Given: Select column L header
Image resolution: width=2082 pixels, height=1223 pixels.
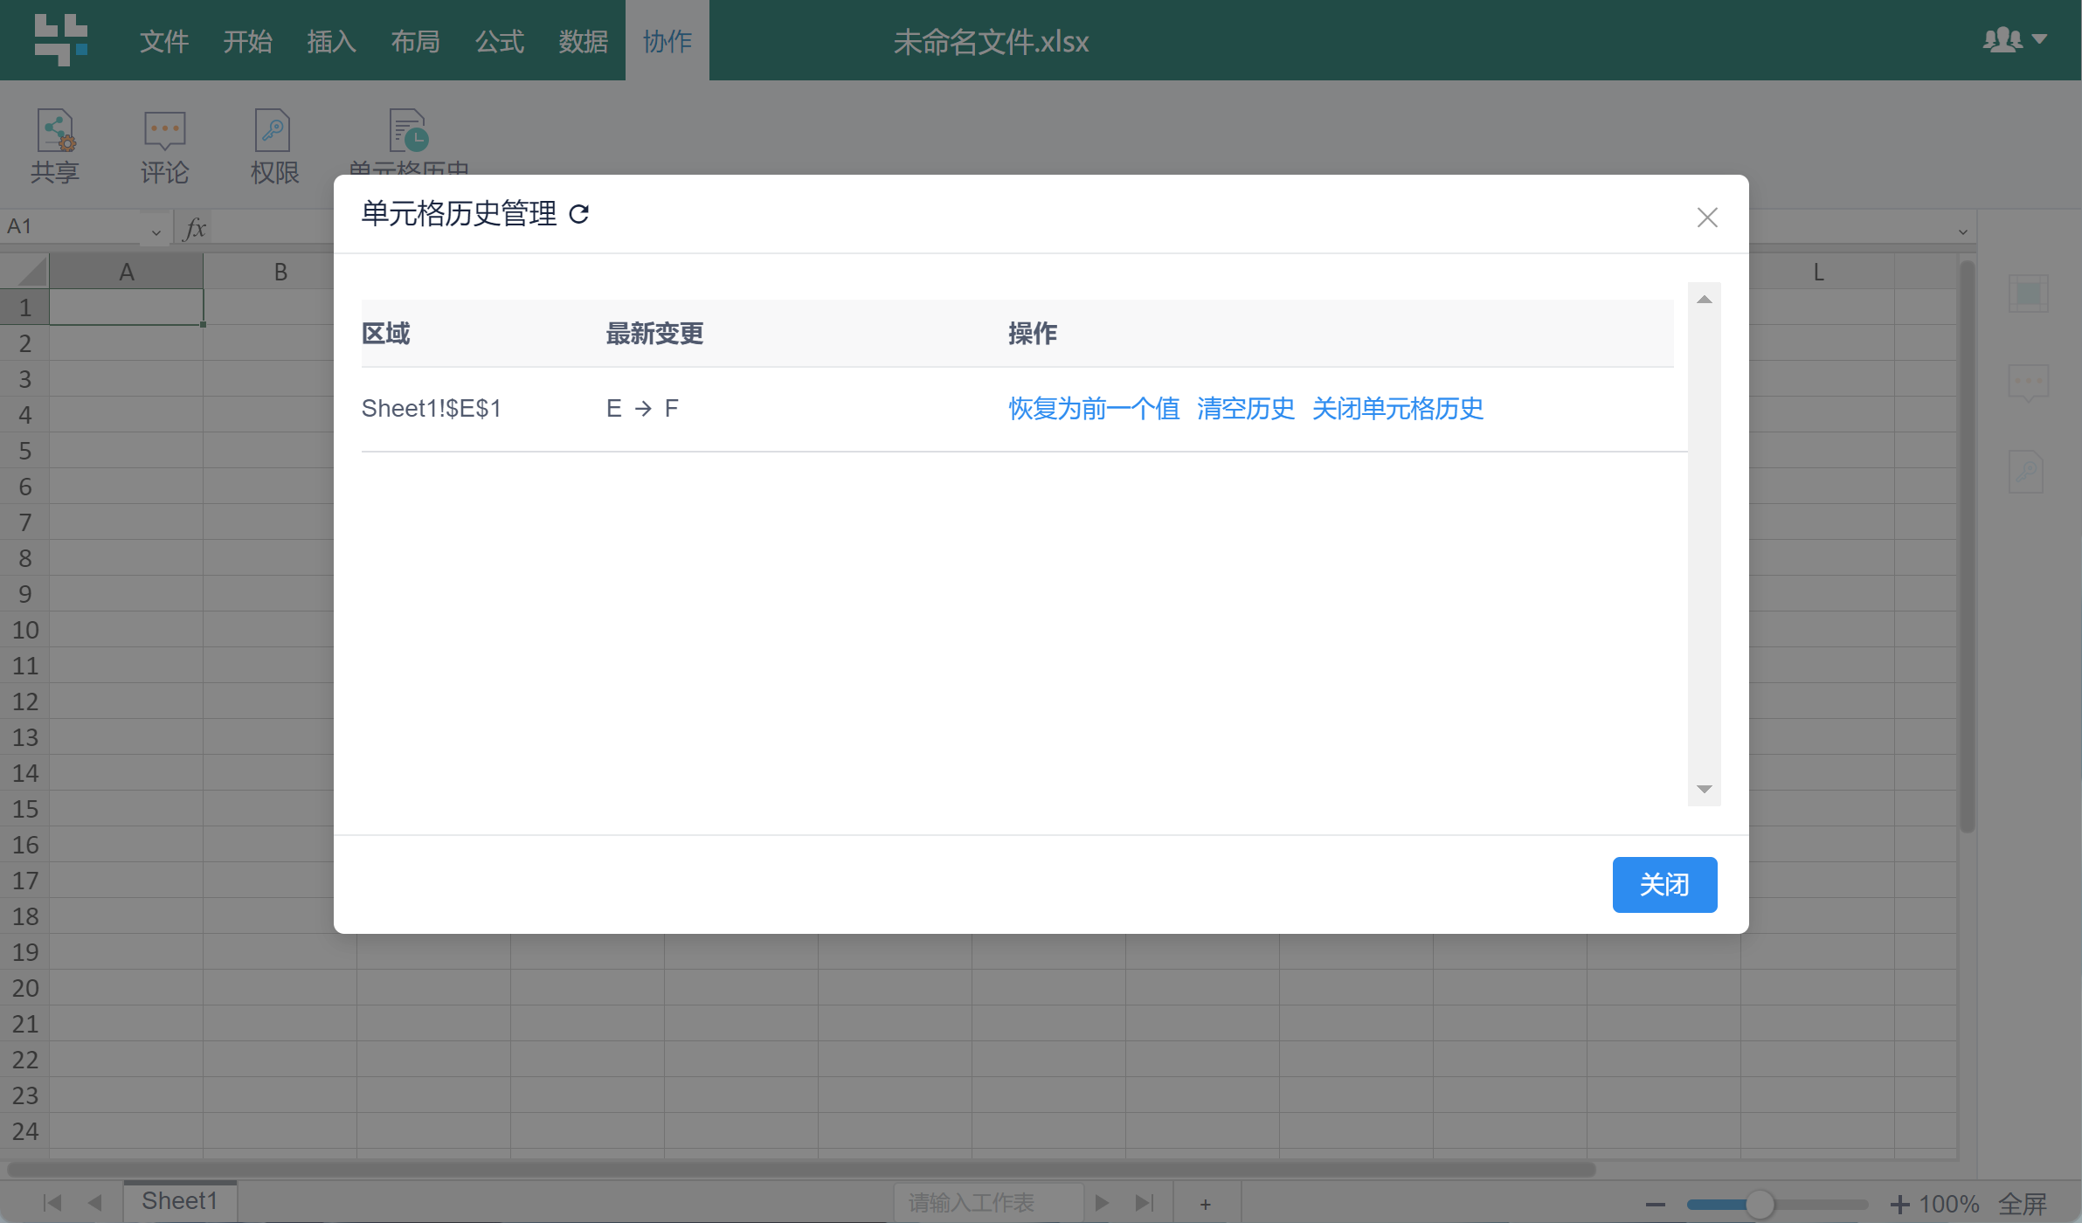Looking at the screenshot, I should (1818, 272).
